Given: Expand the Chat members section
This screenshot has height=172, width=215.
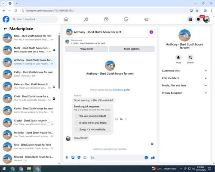Looking at the screenshot, I should [184, 78].
